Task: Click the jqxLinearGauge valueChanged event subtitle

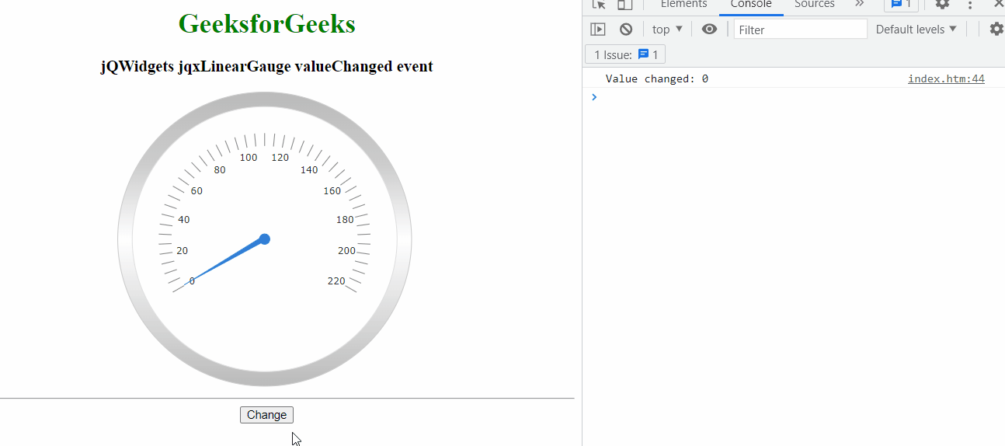Action: tap(266, 66)
